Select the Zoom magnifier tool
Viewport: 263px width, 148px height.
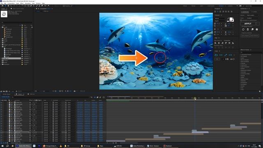point(11,6)
